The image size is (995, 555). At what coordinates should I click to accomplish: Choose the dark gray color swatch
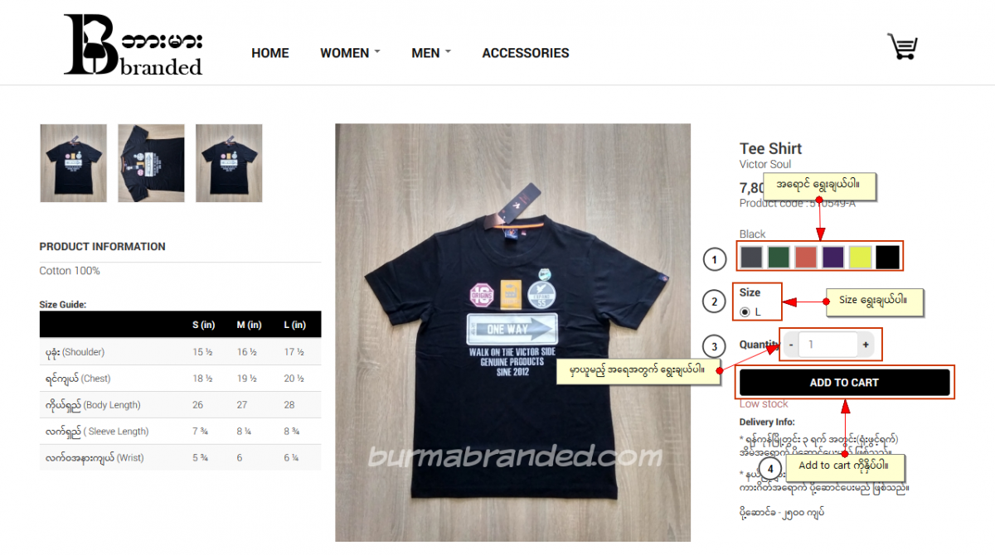tap(751, 257)
